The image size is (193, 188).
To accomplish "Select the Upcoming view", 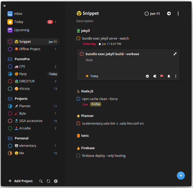I will click(x=33, y=30).
